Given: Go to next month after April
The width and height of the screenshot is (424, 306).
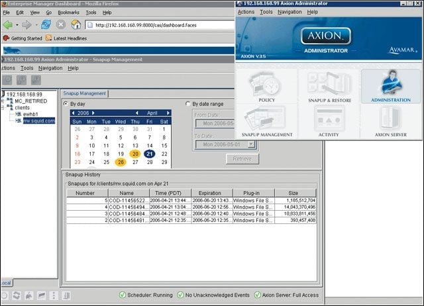Looking at the screenshot, I should pyautogui.click(x=168, y=113).
